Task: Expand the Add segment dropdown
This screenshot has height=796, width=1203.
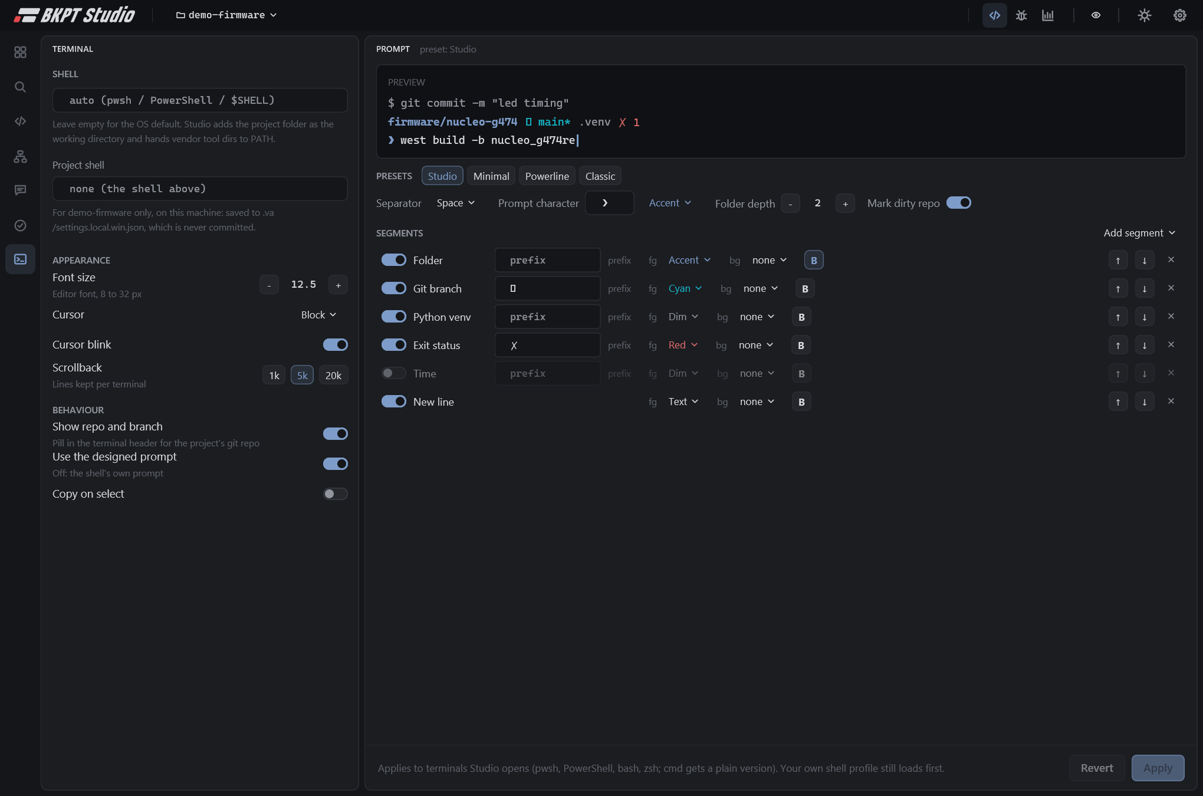Action: (1140, 233)
